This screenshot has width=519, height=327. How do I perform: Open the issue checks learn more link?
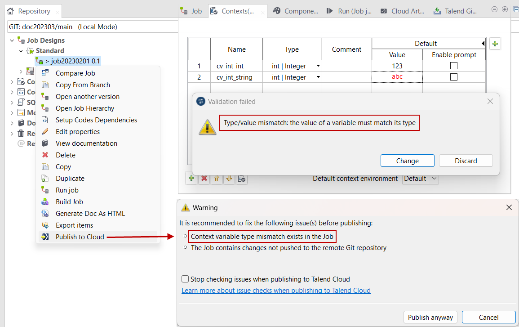click(x=276, y=291)
